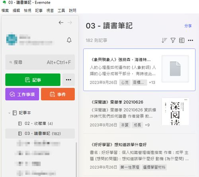The height and width of the screenshot is (177, 199).
Task: Click the 第一性原理 tag
Action: pos(130,167)
